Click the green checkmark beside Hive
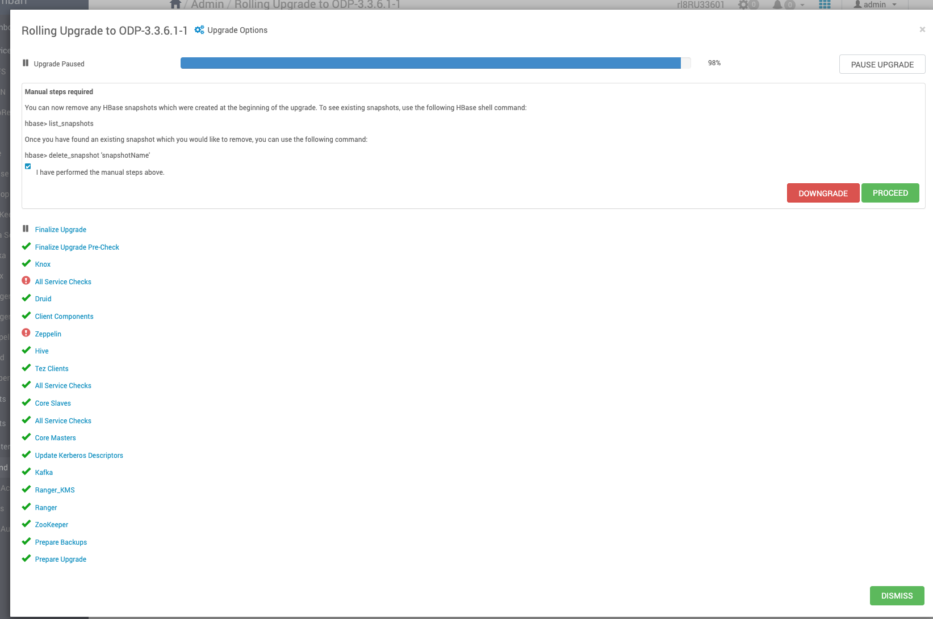This screenshot has height=619, width=933. [x=26, y=350]
